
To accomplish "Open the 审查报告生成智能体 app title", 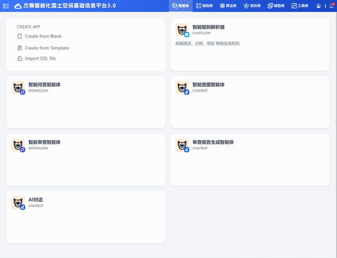I will point(213,142).
